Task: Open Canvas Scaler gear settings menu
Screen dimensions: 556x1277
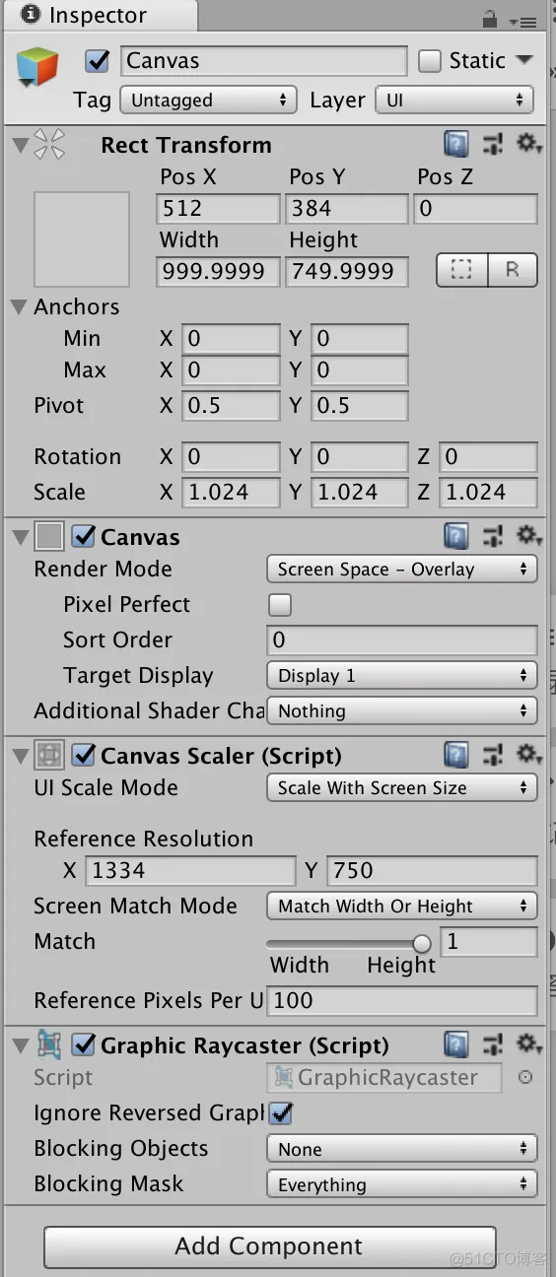Action: pyautogui.click(x=529, y=756)
